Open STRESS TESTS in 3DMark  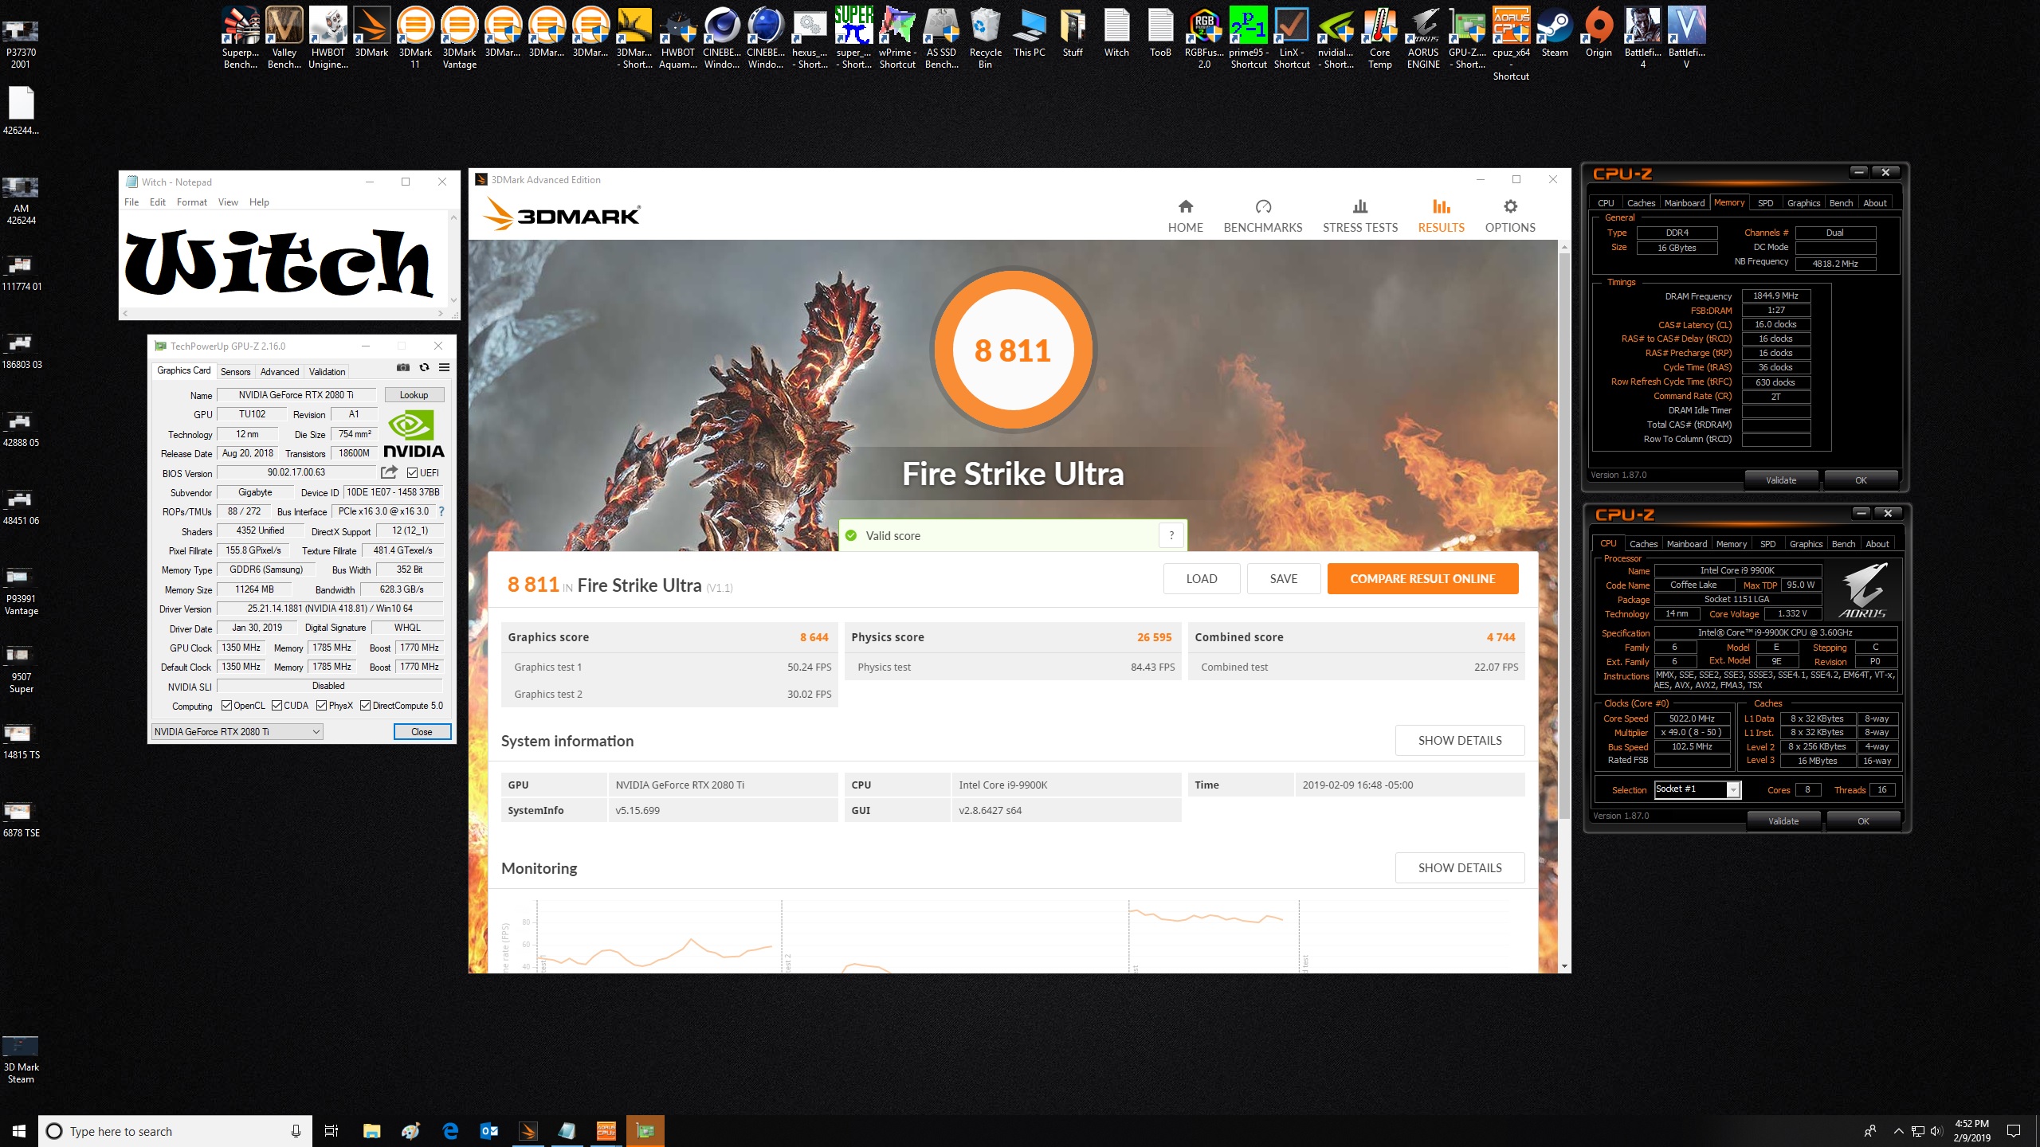(x=1359, y=216)
